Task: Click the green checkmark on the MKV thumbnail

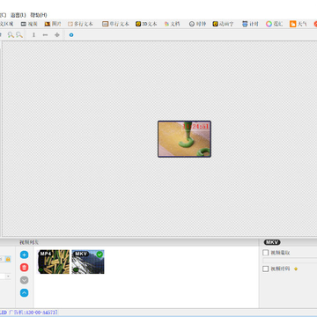Action: 100,254
